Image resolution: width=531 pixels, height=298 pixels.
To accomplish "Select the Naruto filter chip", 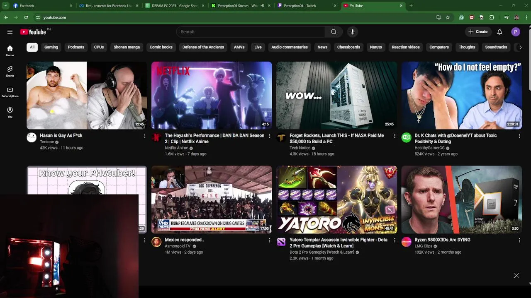I will click(376, 47).
